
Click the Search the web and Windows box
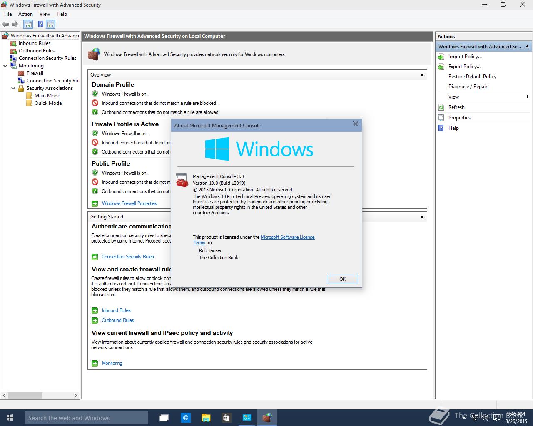coord(86,418)
